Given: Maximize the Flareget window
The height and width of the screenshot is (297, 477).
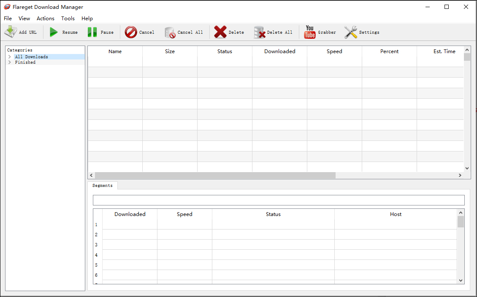Looking at the screenshot, I should tap(447, 7).
